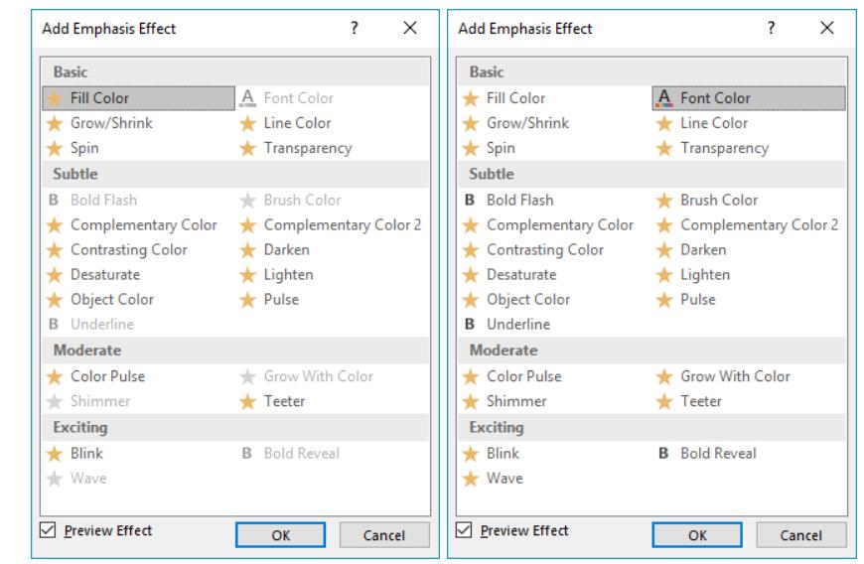Viewport: 864px width, 564px height.
Task: Select 'Lighten' text in left dialog
Action: pos(289,274)
